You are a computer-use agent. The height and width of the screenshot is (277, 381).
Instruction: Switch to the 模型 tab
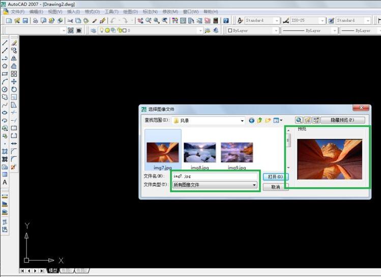[x=53, y=270]
